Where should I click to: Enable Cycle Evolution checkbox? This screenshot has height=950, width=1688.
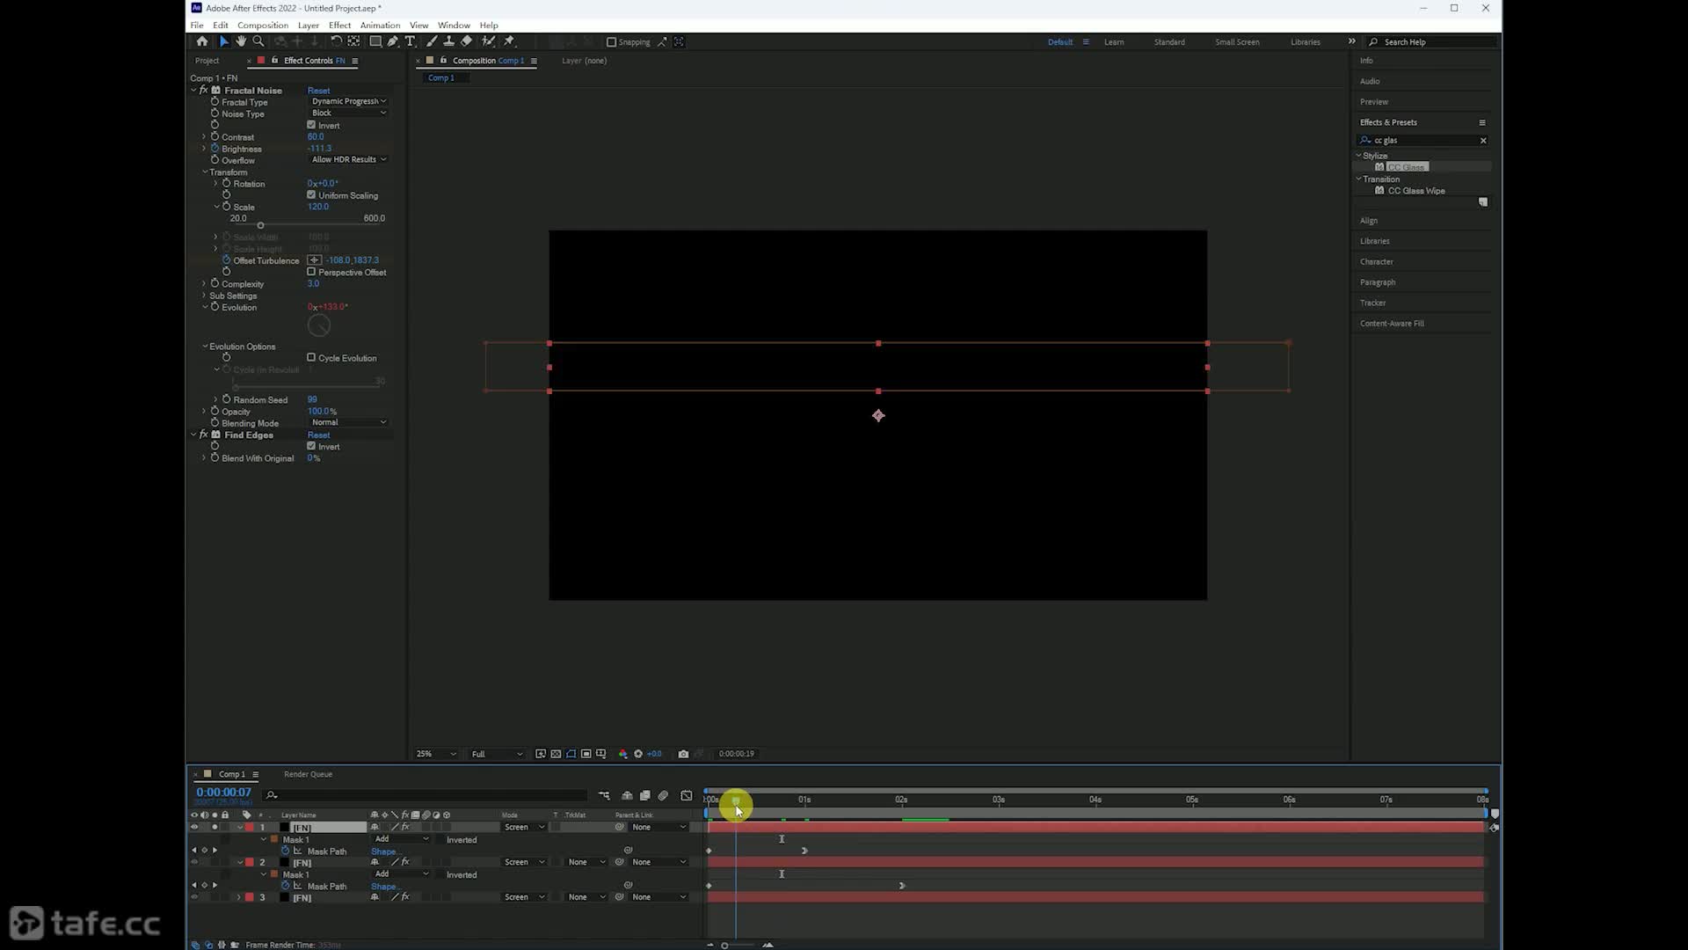pos(311,358)
